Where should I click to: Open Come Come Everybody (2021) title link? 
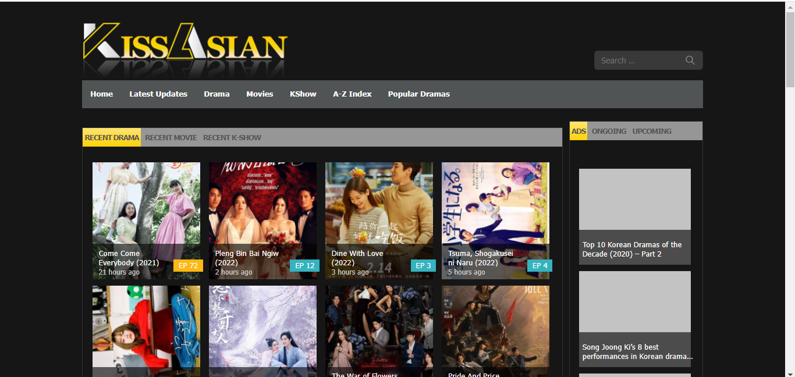(129, 258)
